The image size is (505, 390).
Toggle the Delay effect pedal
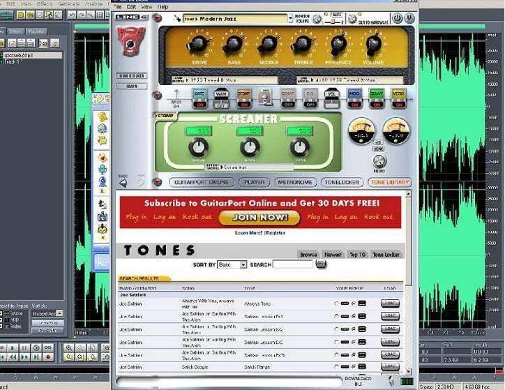pos(377,98)
